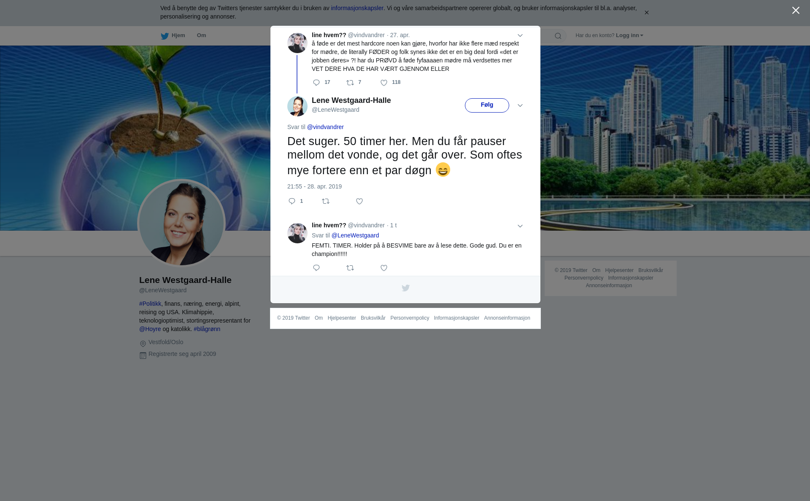Dismiss the cookie notice banner
Screen dimensions: 810x501
click(646, 13)
